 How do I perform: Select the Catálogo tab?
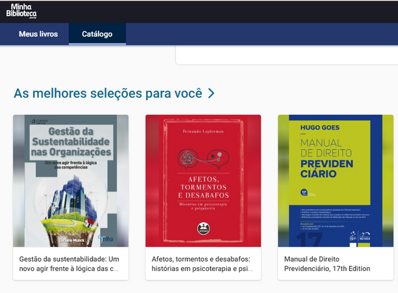[x=97, y=34]
